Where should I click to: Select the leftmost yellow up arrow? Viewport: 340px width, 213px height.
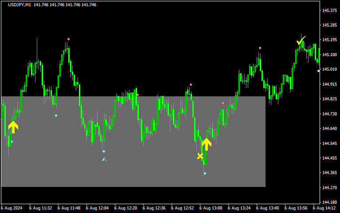(x=13, y=127)
